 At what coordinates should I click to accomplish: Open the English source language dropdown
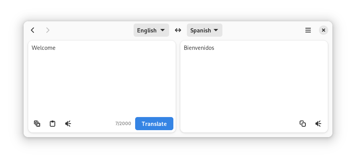coord(151,30)
